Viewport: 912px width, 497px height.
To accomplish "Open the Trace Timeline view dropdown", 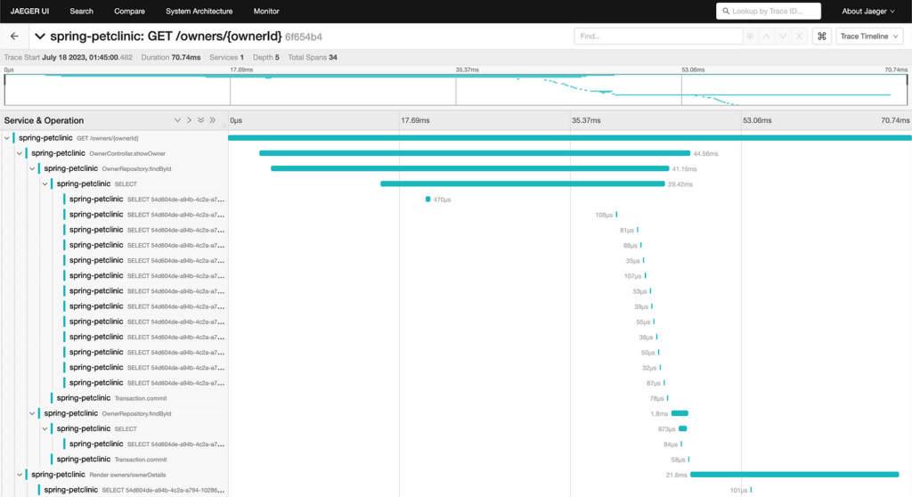I will (869, 37).
